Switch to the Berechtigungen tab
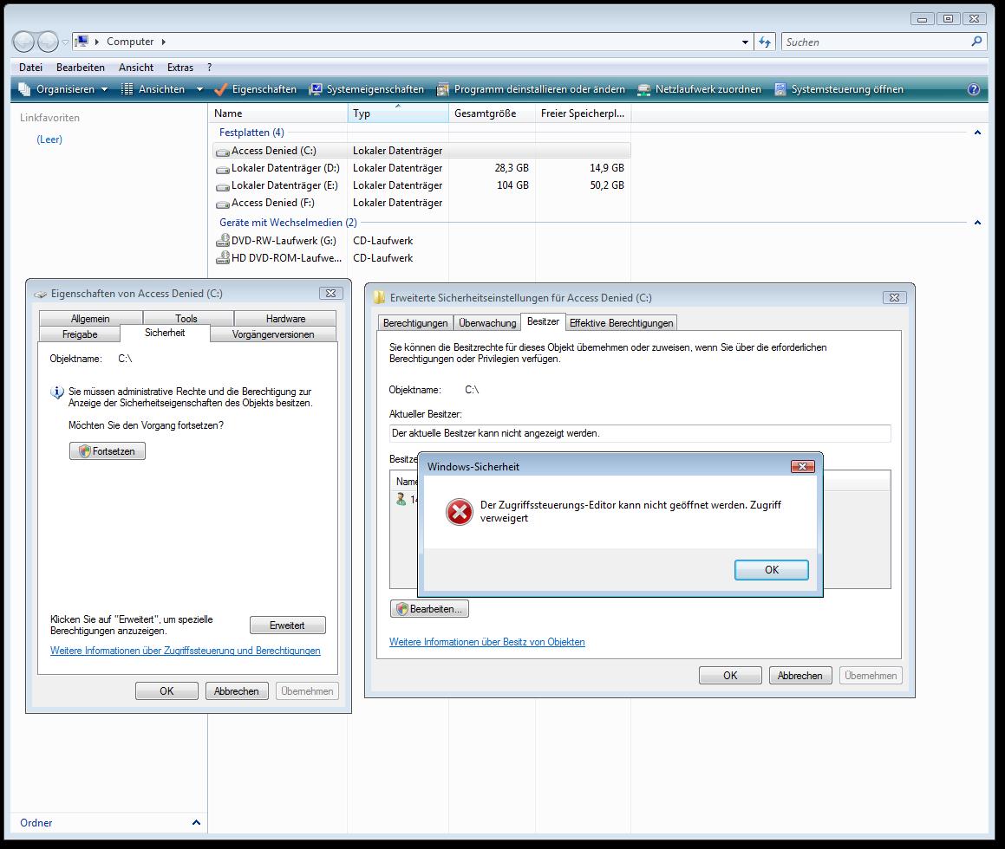 [x=415, y=322]
